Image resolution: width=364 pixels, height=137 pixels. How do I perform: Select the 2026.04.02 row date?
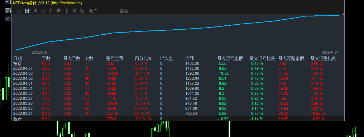pyautogui.click(x=23, y=78)
